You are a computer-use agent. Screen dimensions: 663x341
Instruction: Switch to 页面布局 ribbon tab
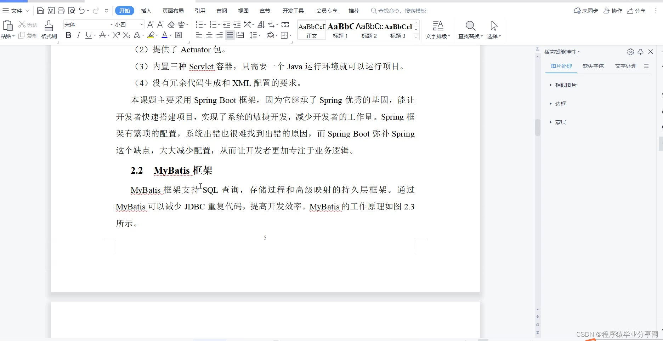click(x=173, y=11)
